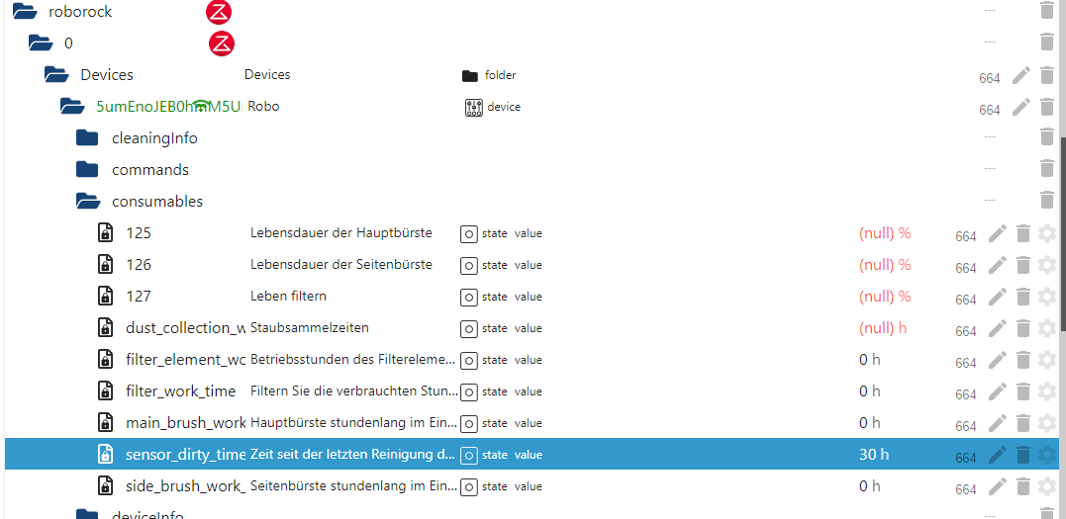Viewport: 1066px width, 519px height.
Task: Edit the Devices folder with pencil icon
Action: coord(1021,75)
